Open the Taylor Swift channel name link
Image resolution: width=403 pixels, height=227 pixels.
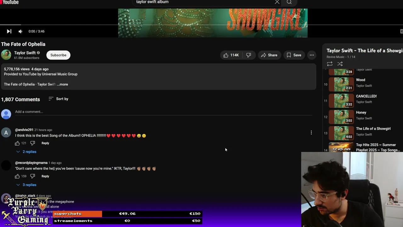click(x=25, y=53)
